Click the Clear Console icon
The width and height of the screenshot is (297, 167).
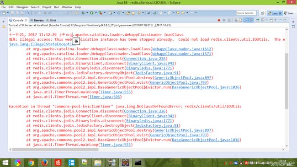(235, 20)
